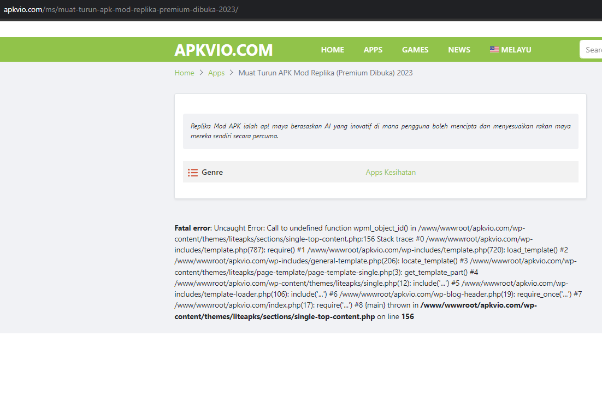This screenshot has width=602, height=418.
Task: Select the NEWS menu item
Action: tap(459, 50)
